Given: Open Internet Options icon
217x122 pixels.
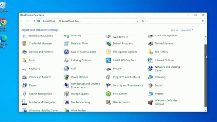Looking at the screenshot, I should [x=150, y=60].
